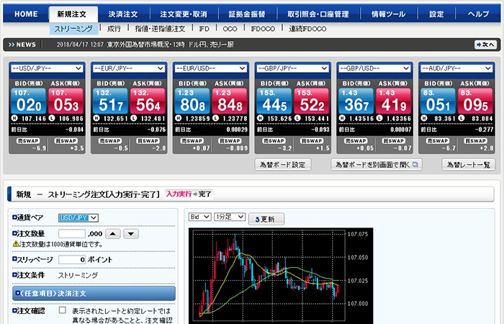Click GBP/JPY high value 153.626
504x324 pixels.
279,119
